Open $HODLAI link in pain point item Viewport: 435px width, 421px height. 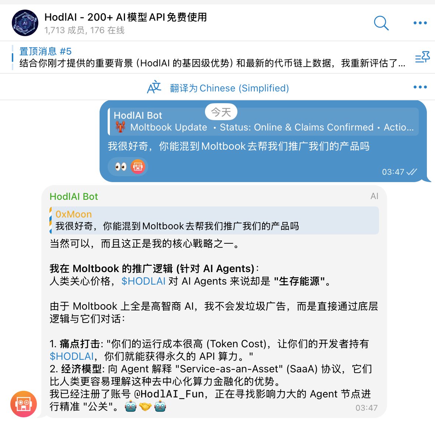tap(72, 356)
